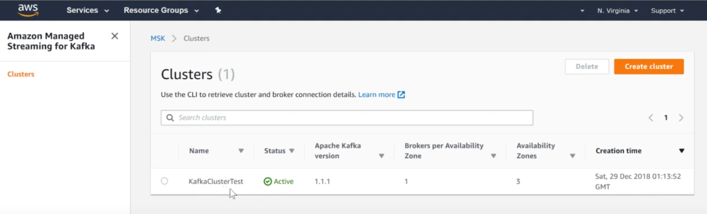Viewport: 707px width, 214px height.
Task: Sort by Creation time column arrow
Action: click(681, 151)
